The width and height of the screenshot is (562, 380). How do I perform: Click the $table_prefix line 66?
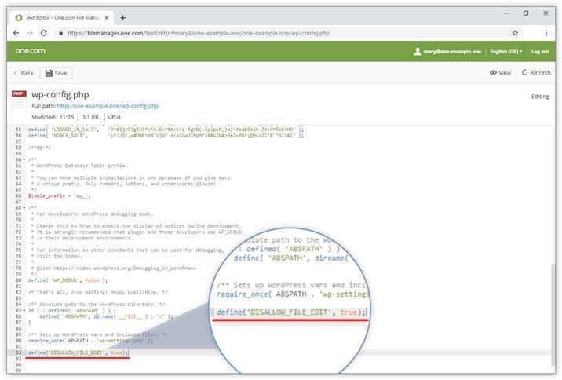pos(59,196)
